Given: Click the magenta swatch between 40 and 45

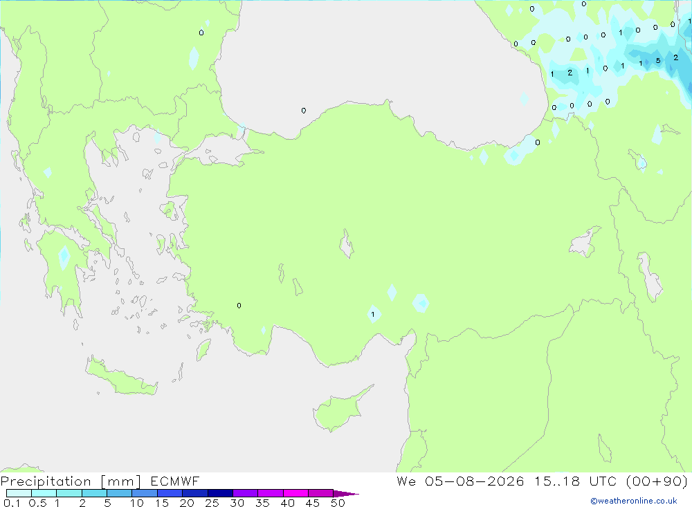Looking at the screenshot, I should pos(295,493).
